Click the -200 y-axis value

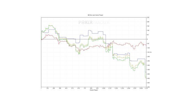tap(148, 57)
